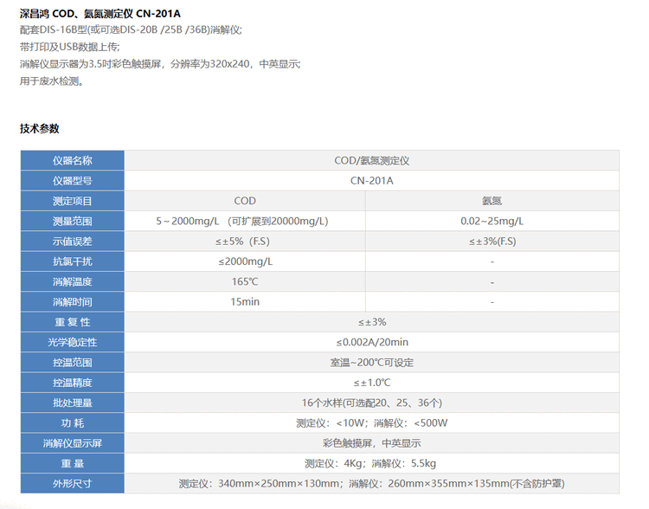Click the 340mm×250mm×130mm dimensions cell
649x509 pixels.
point(372,483)
